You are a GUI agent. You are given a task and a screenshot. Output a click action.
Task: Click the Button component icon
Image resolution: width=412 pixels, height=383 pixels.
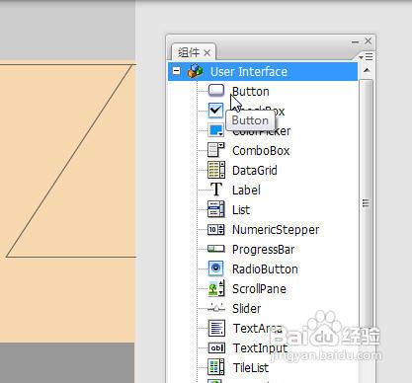click(x=216, y=91)
